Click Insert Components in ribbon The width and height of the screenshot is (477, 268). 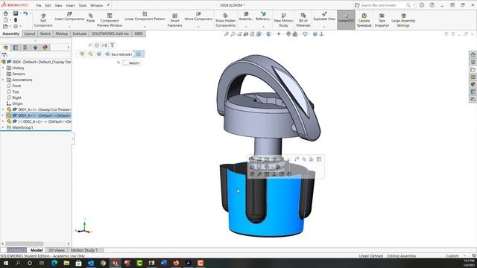(69, 16)
